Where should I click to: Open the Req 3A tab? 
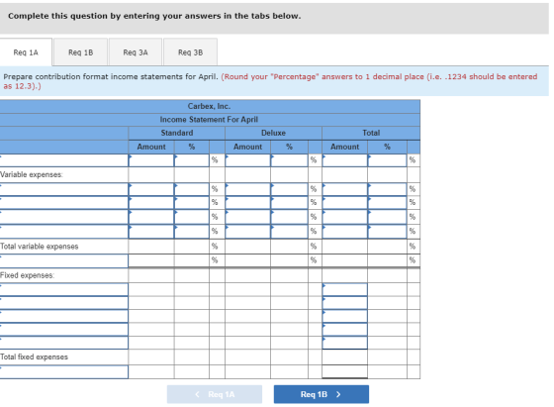[136, 52]
